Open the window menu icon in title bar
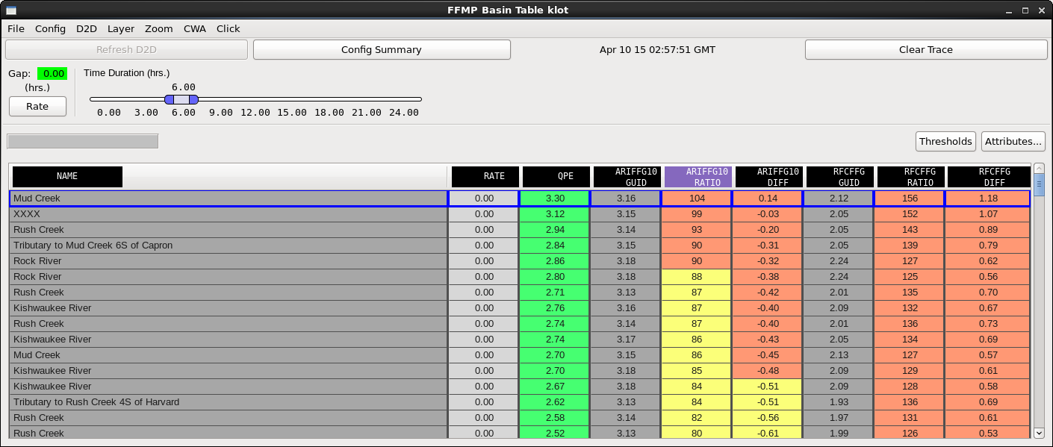Screen dimensions: 1053x447 click(x=10, y=10)
